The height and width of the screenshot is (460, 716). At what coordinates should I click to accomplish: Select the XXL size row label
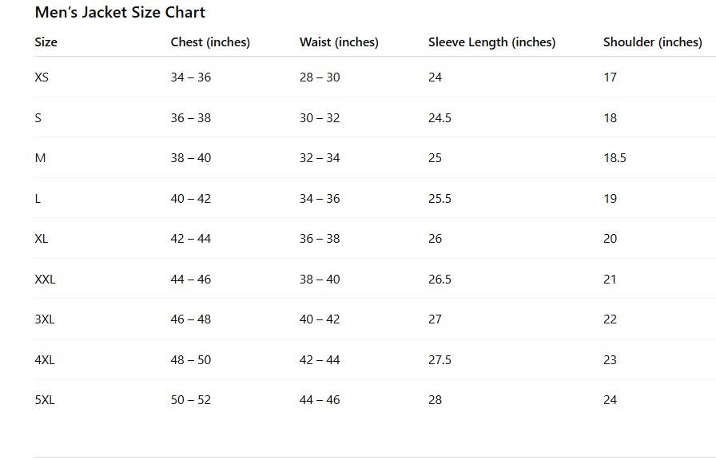pos(46,280)
